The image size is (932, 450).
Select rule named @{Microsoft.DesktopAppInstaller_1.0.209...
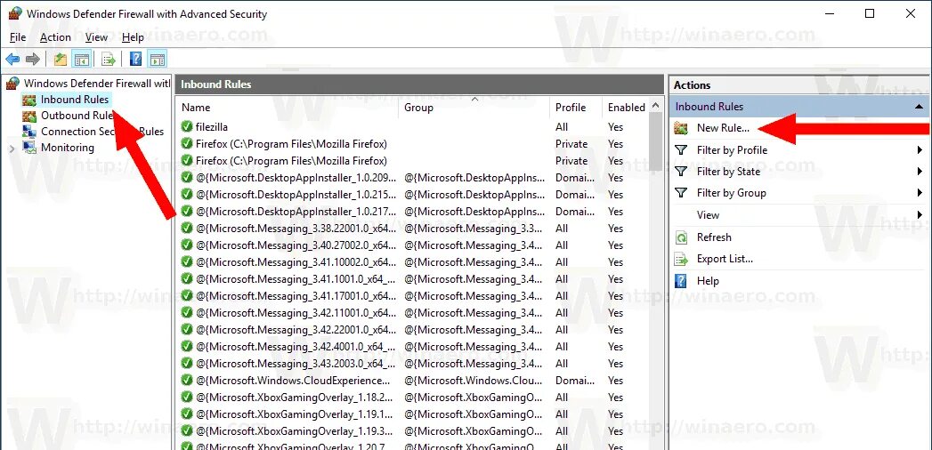click(296, 178)
